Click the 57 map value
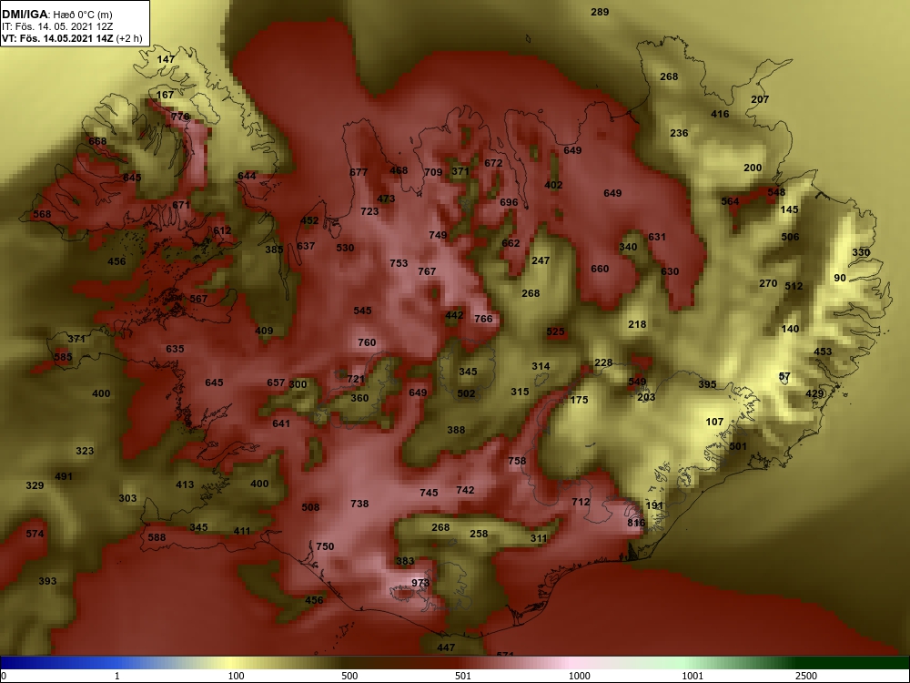Image resolution: width=910 pixels, height=683 pixels. (784, 376)
